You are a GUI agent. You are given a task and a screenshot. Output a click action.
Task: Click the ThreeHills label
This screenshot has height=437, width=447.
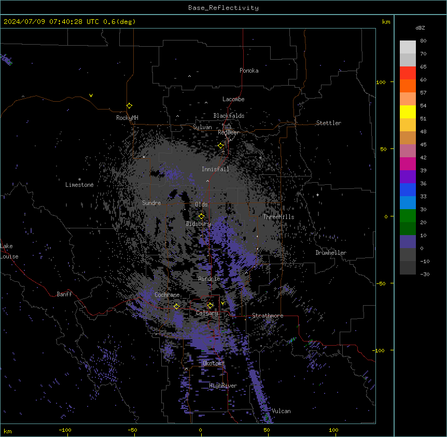pyautogui.click(x=279, y=217)
